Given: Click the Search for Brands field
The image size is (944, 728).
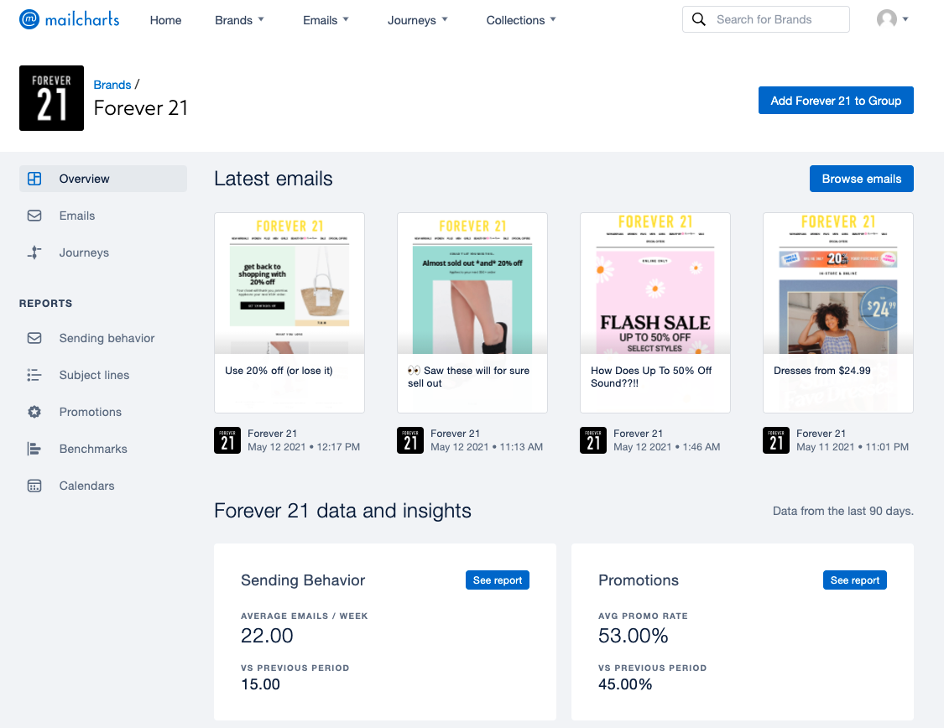Looking at the screenshot, I should [766, 19].
